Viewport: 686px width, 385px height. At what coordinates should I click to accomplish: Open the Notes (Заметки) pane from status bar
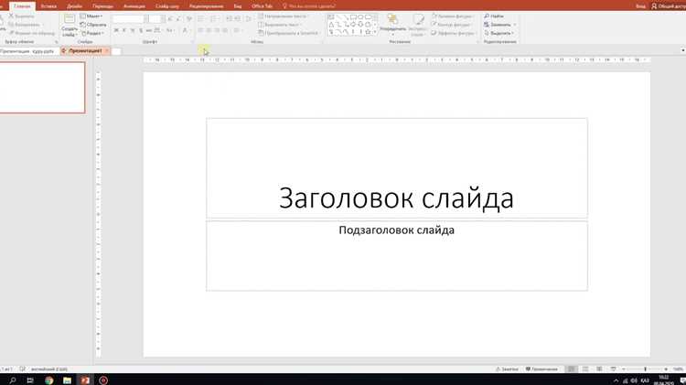(507, 369)
